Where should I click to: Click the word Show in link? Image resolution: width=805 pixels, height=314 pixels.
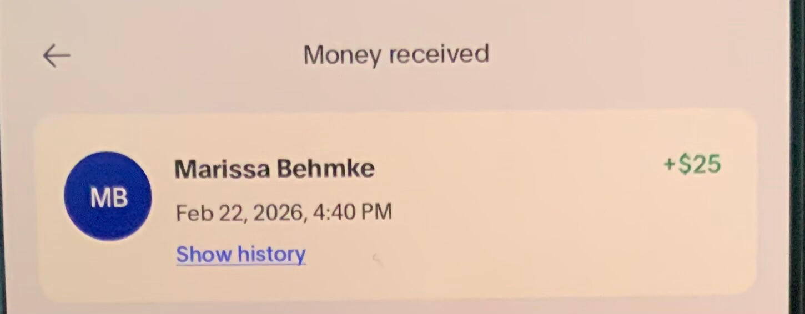click(204, 254)
